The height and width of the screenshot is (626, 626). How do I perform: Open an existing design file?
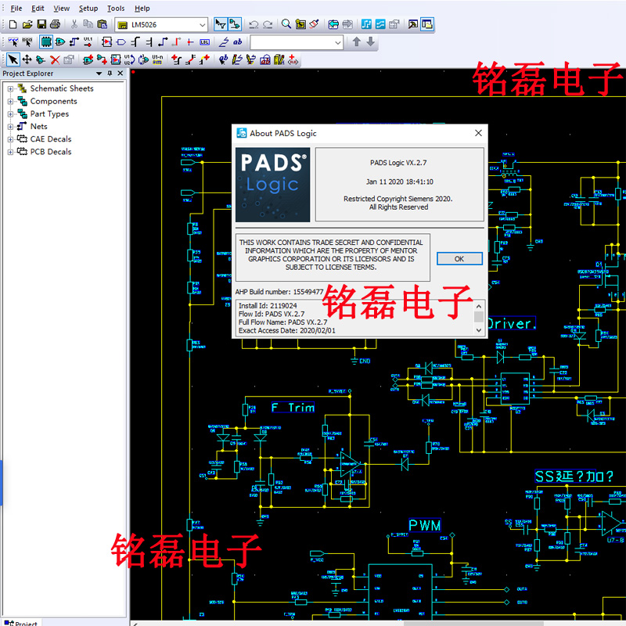[27, 25]
